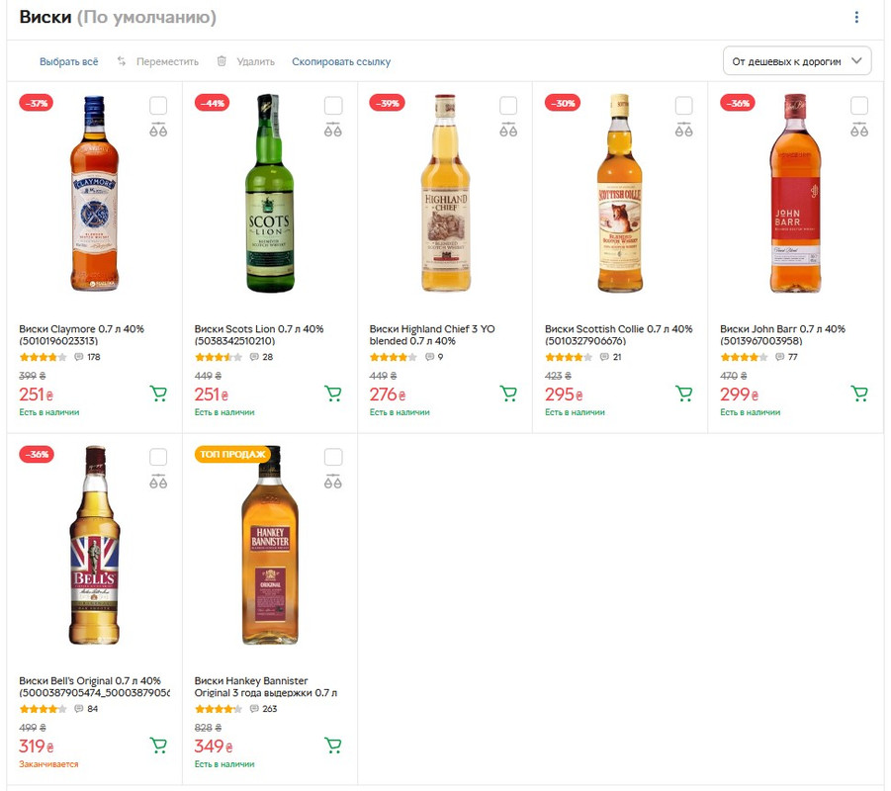Click the Claymore star rating
The image size is (891, 791).
tap(43, 357)
